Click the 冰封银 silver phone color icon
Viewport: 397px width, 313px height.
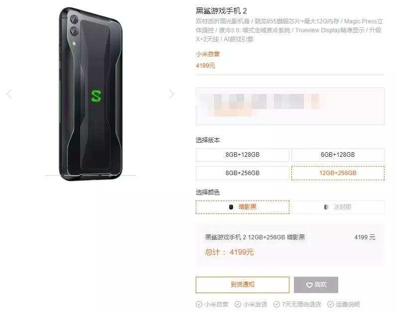pos(326,207)
